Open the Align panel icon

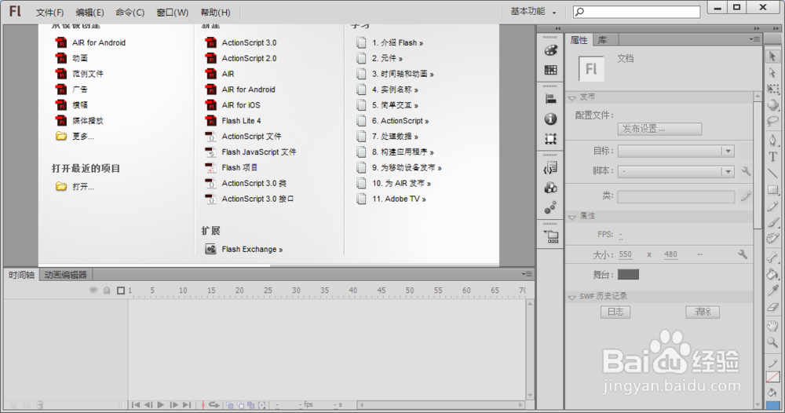point(551,99)
